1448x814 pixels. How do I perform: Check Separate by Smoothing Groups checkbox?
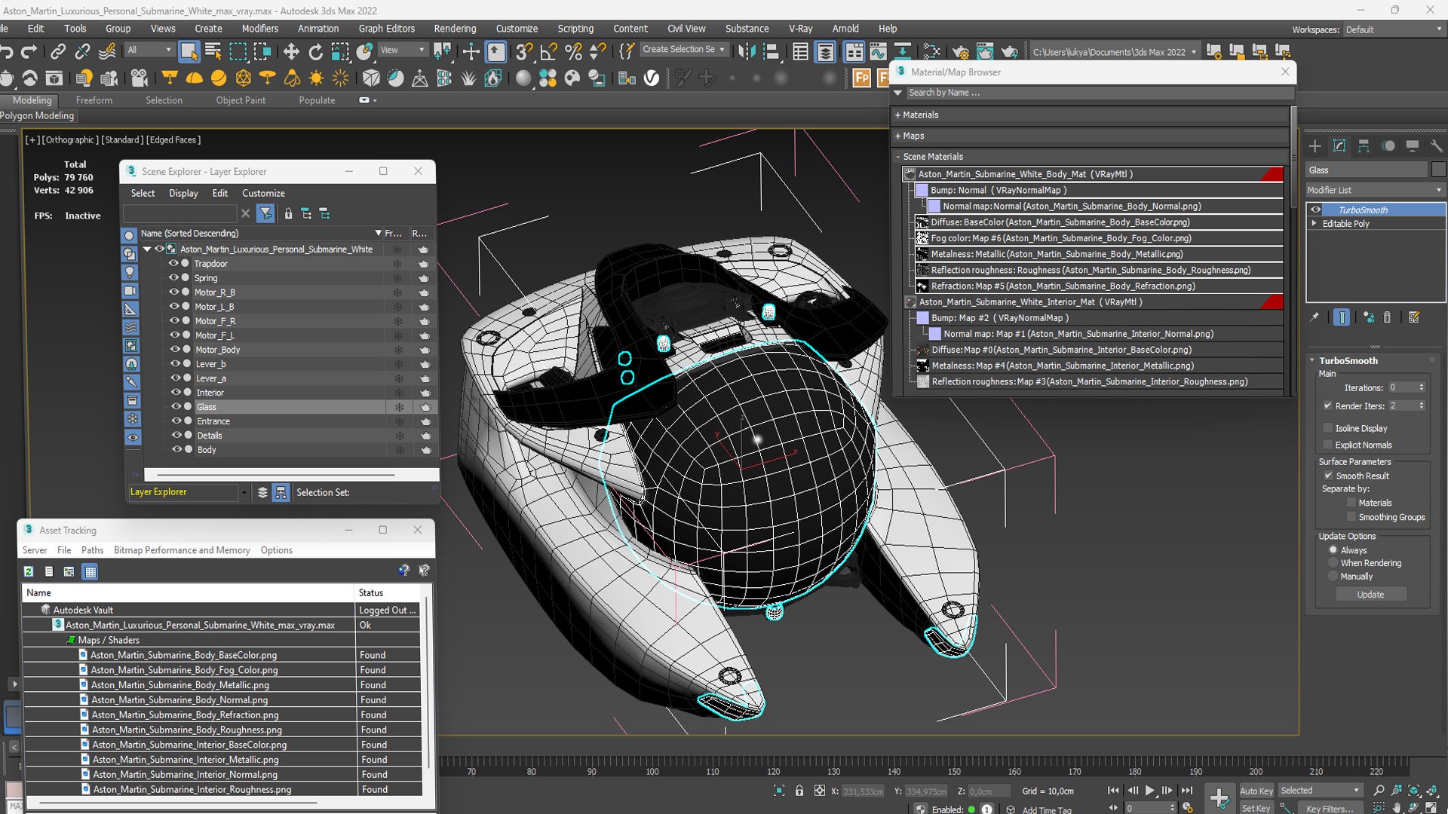[x=1351, y=517]
